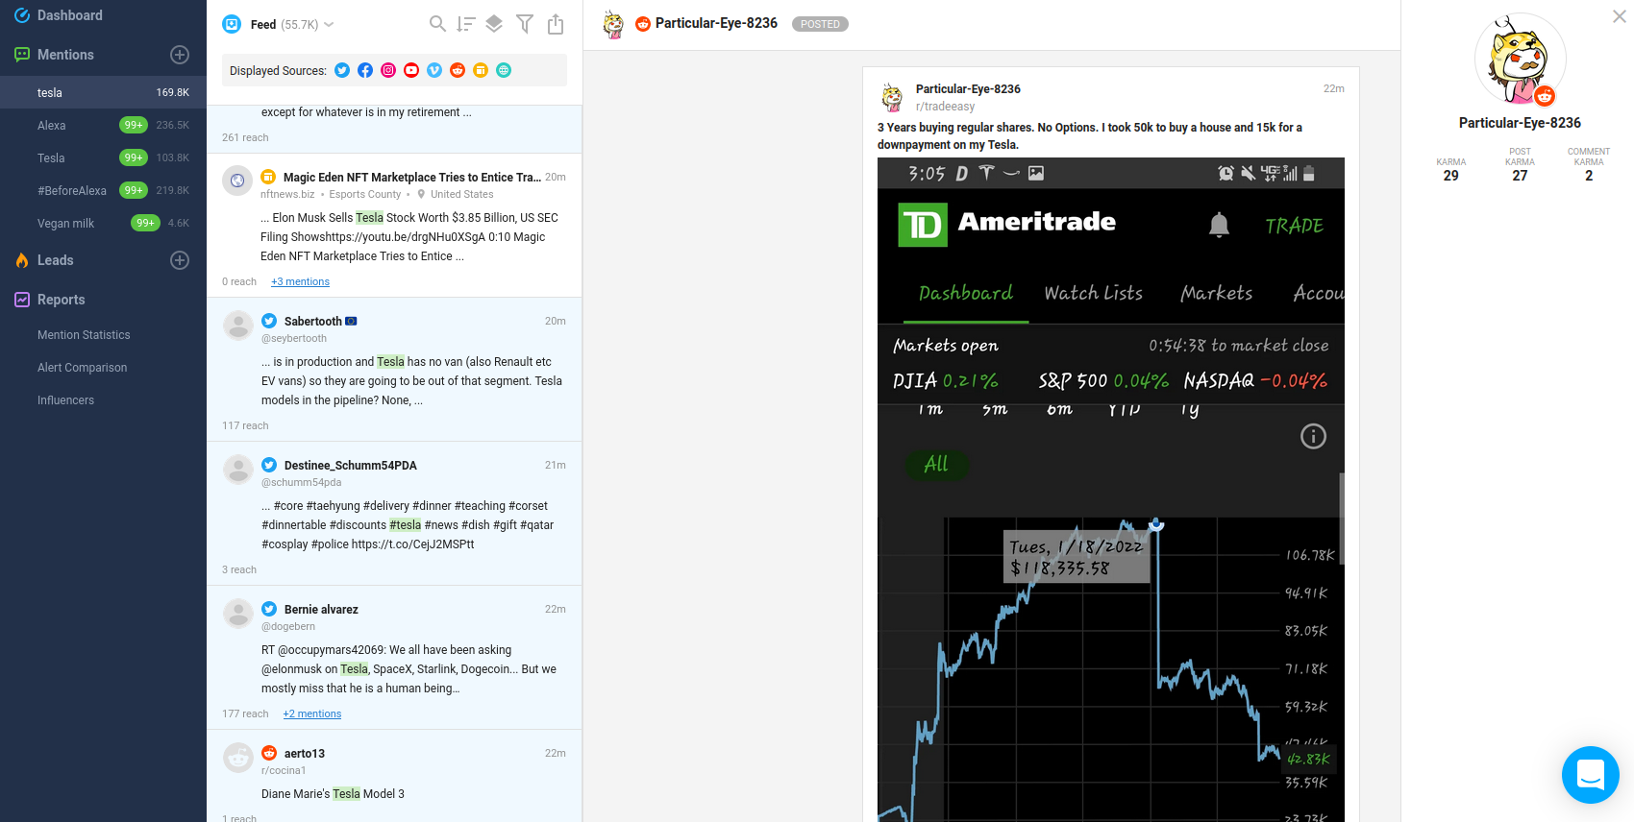Click the TD Ameritrade screenshot image
Viewport: 1634px width, 822px height.
pos(1110,490)
